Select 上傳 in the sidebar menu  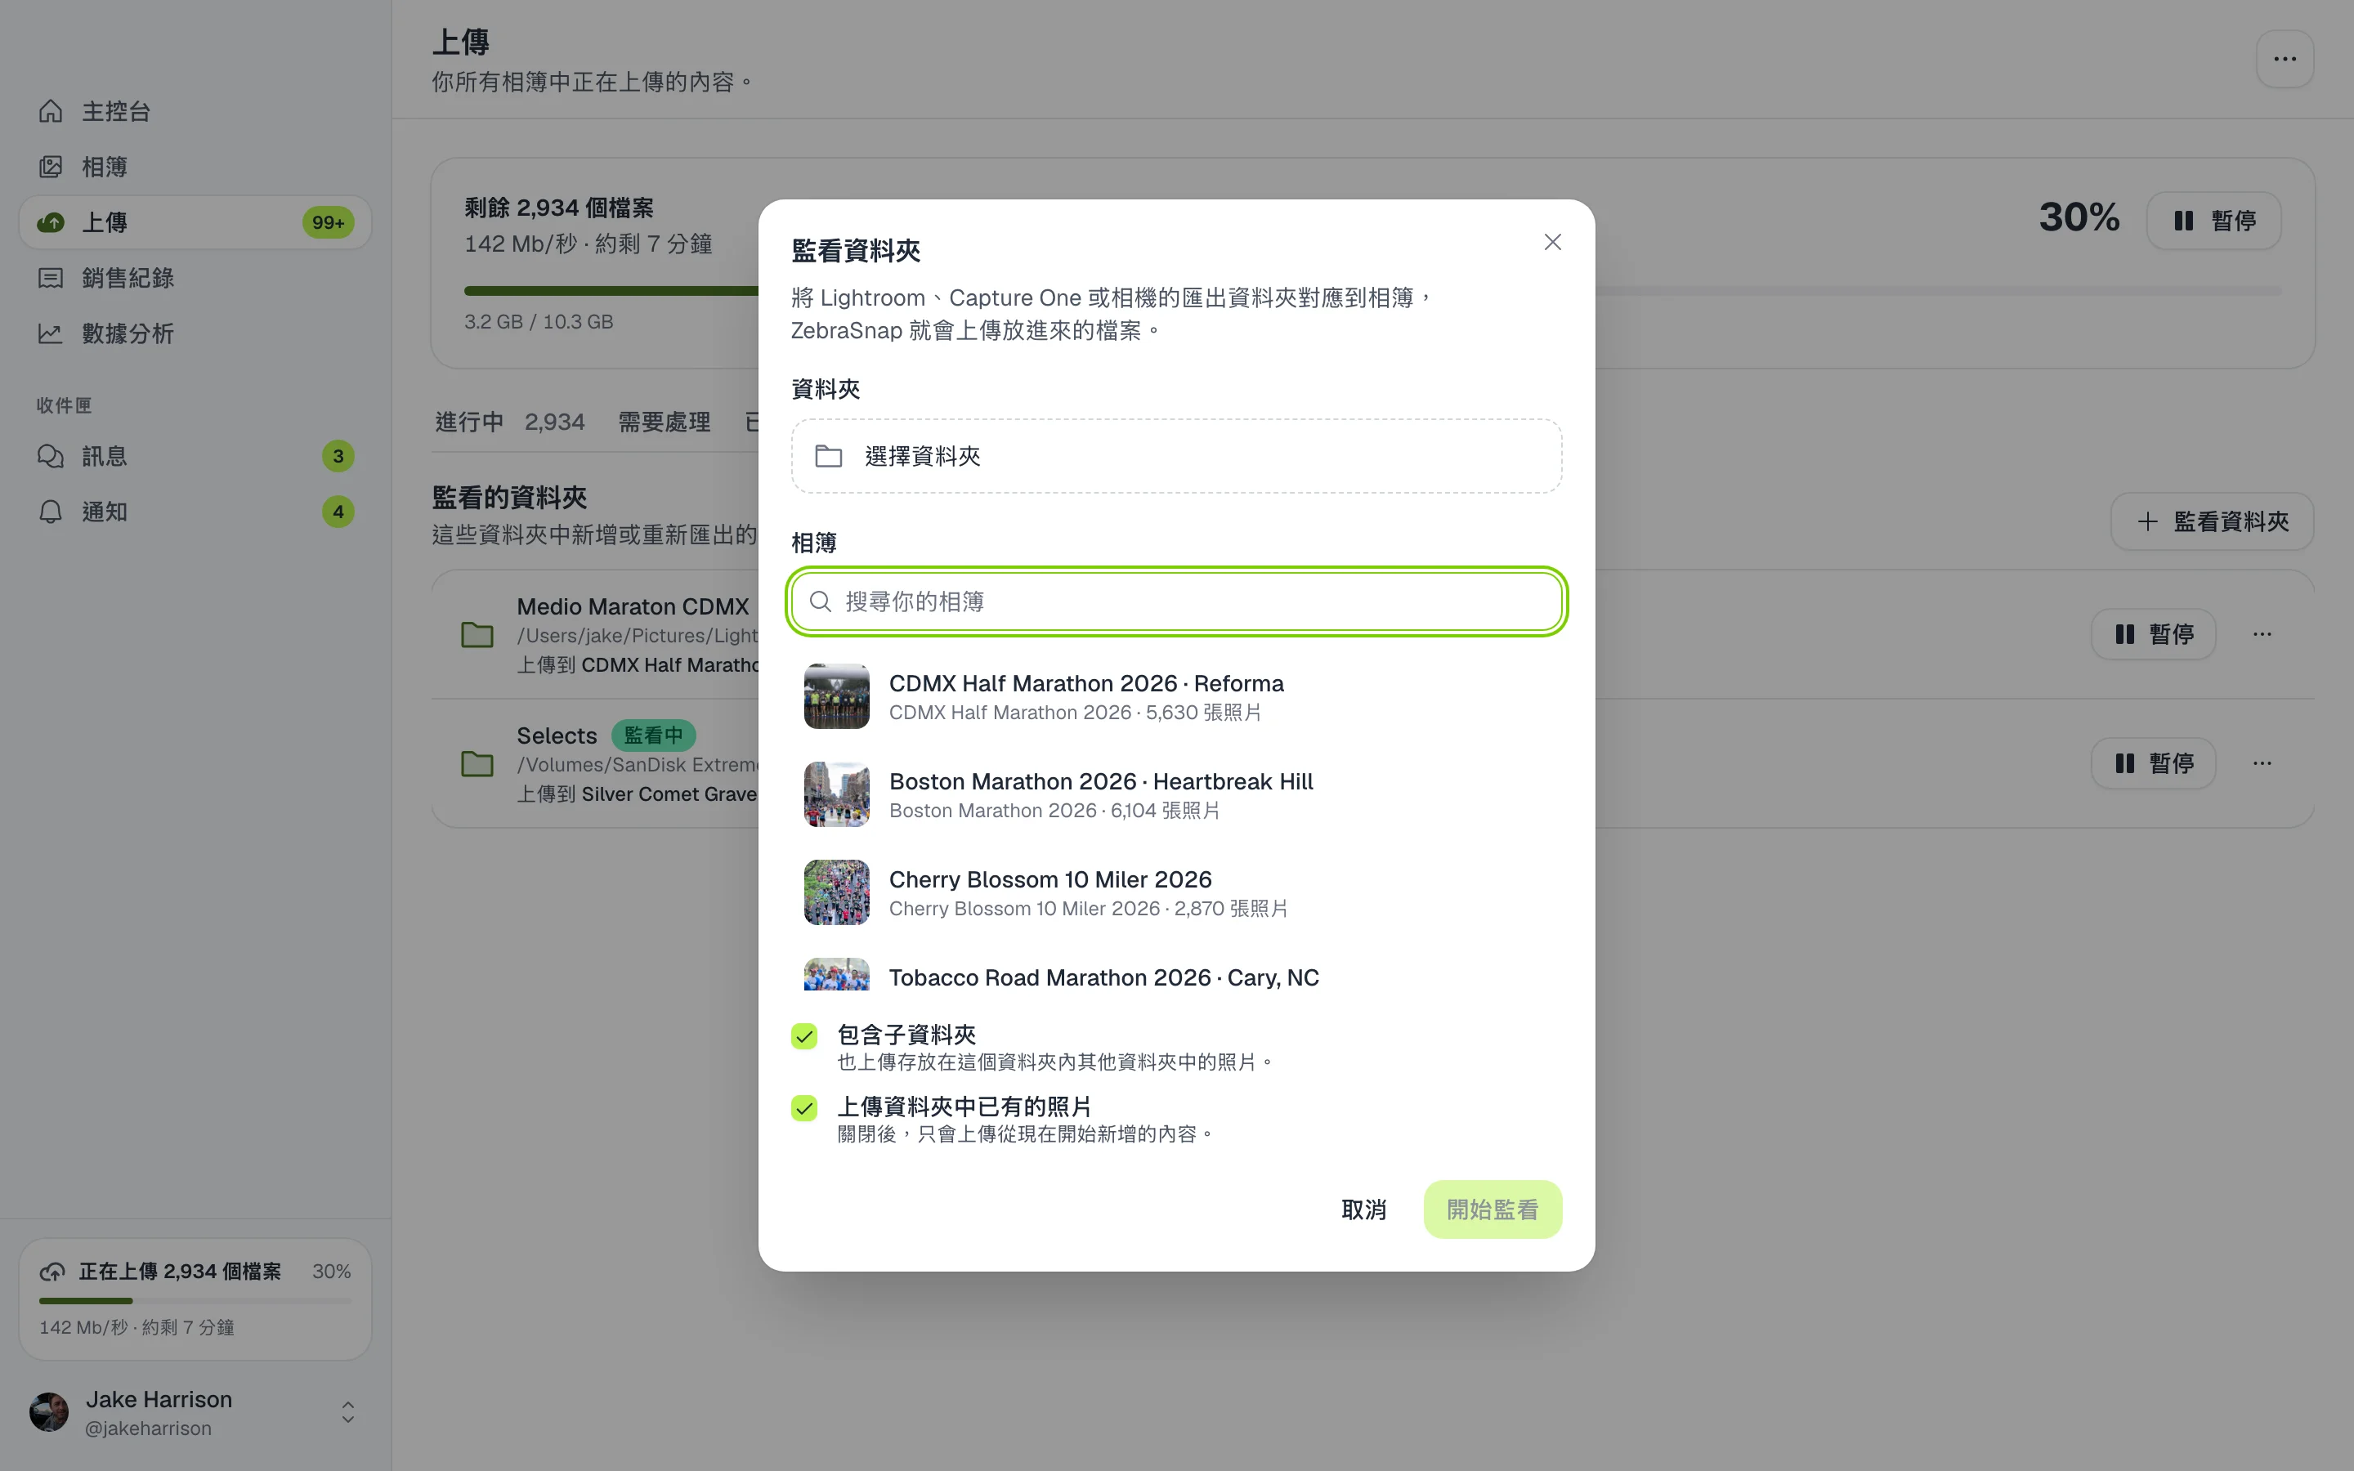coord(195,221)
